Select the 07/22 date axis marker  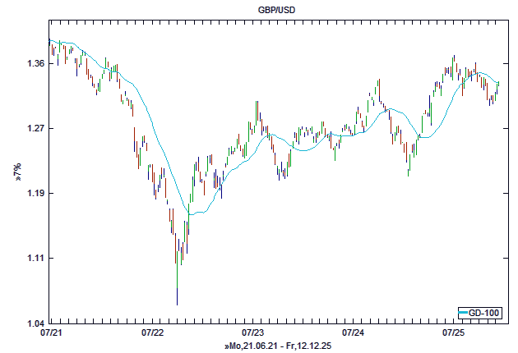point(153,333)
